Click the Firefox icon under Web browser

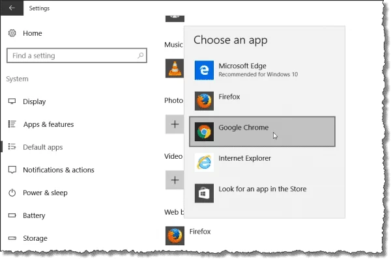tap(175, 236)
